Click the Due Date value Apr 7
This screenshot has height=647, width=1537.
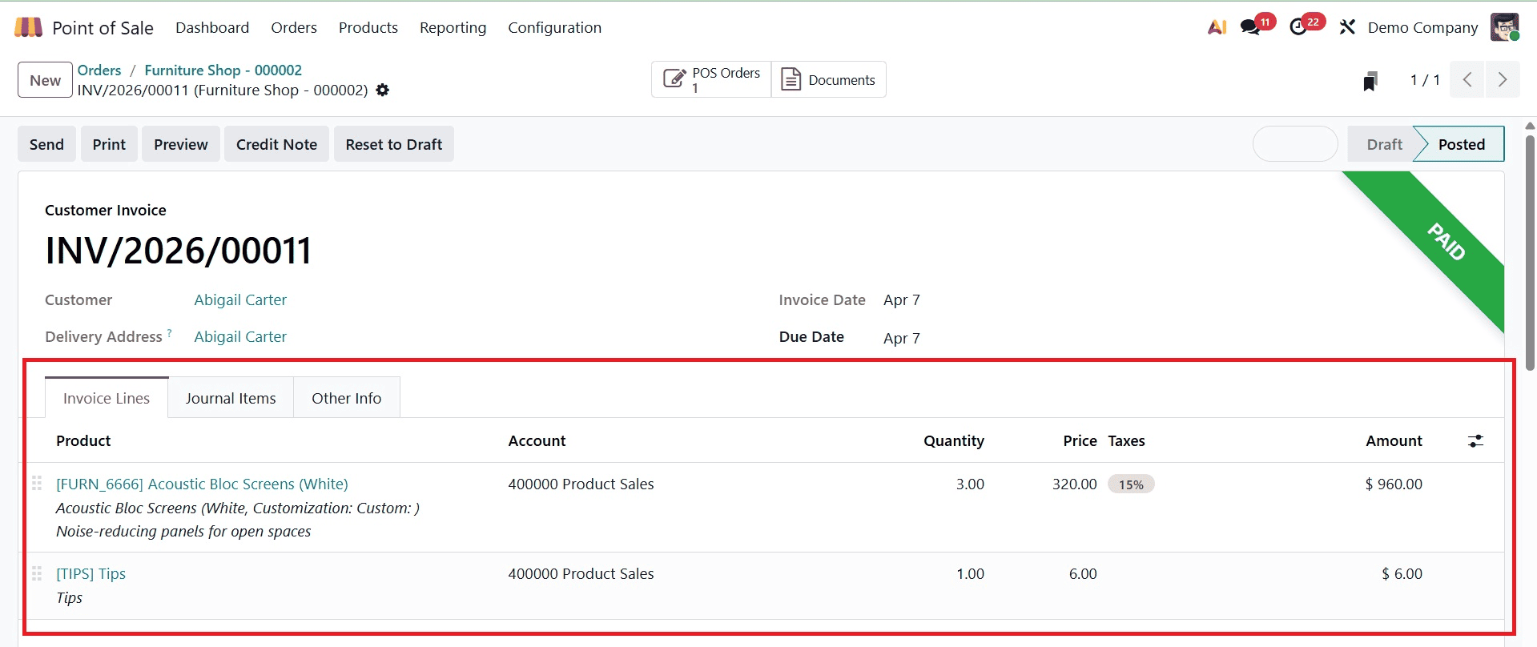click(x=901, y=338)
